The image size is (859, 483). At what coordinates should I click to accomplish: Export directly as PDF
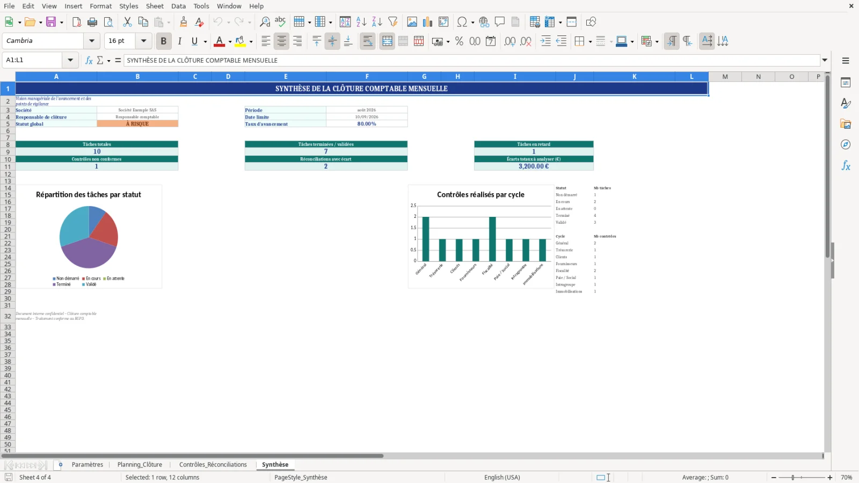pyautogui.click(x=77, y=22)
